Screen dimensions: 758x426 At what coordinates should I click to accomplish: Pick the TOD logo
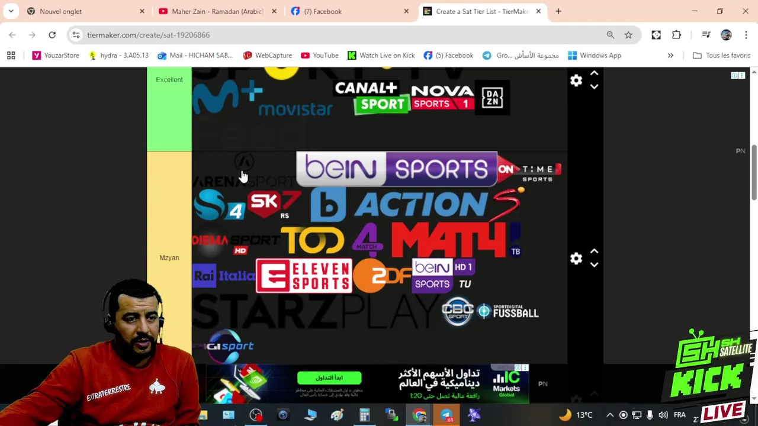coord(313,241)
